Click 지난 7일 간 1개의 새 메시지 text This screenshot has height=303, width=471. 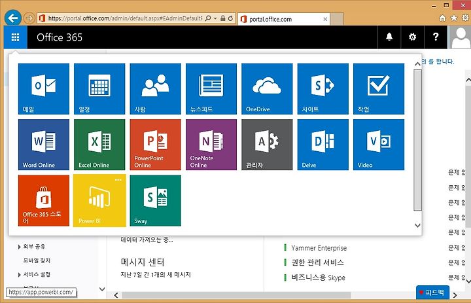[156, 275]
